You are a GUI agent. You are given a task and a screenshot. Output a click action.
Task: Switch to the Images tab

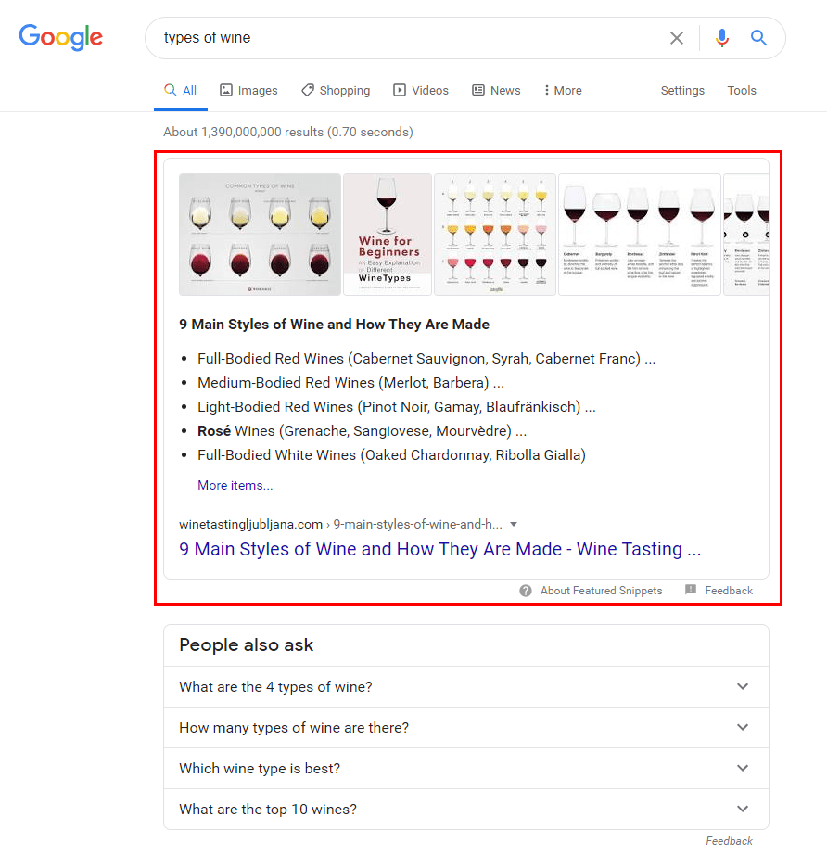(x=248, y=91)
